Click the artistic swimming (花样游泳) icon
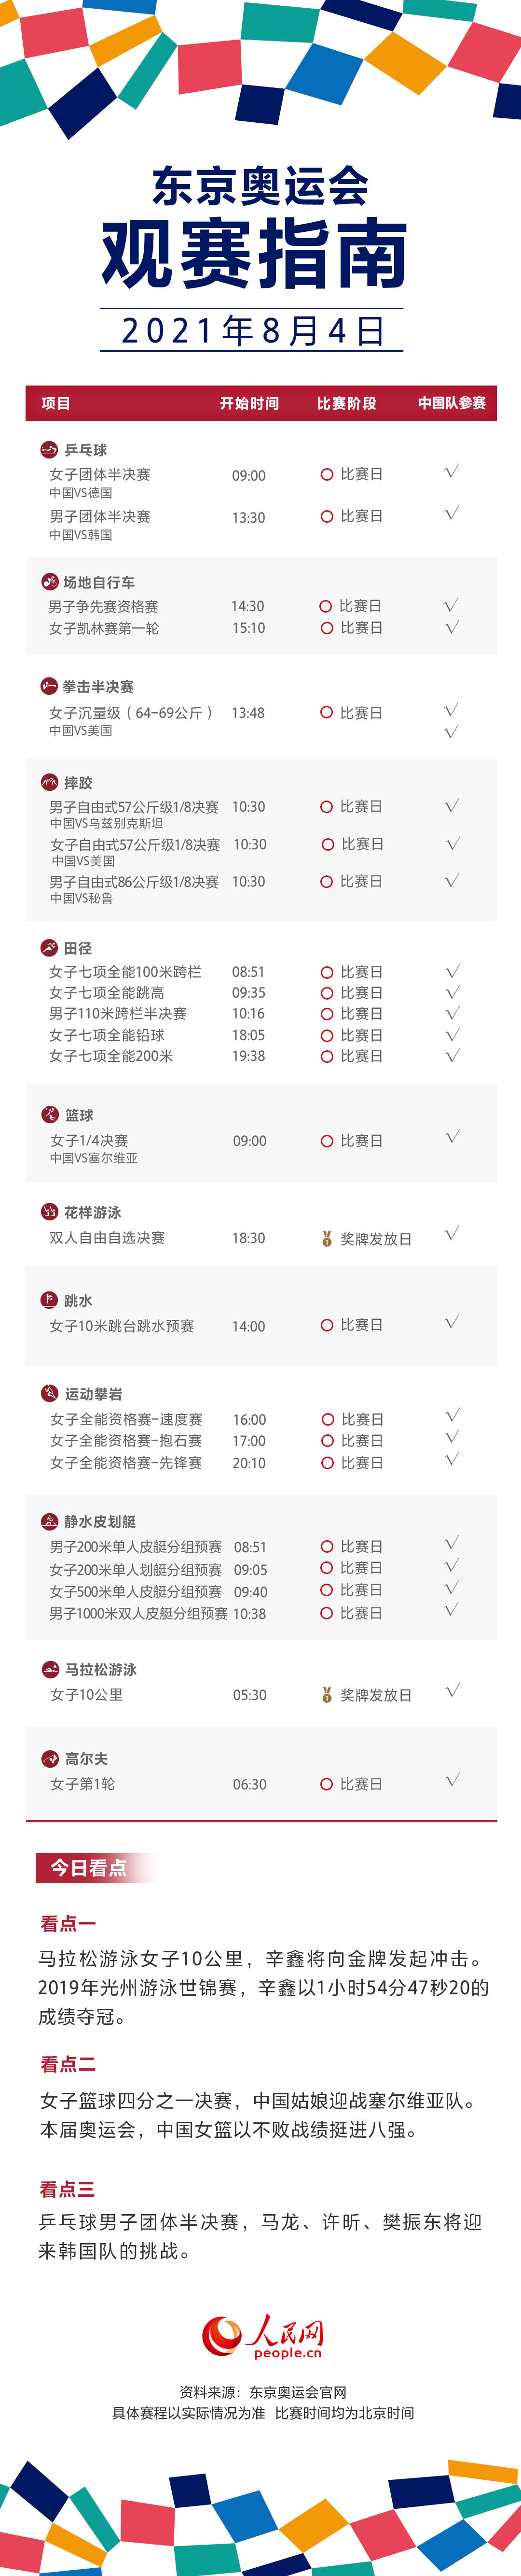This screenshot has width=521, height=2576. pos(49,1211)
